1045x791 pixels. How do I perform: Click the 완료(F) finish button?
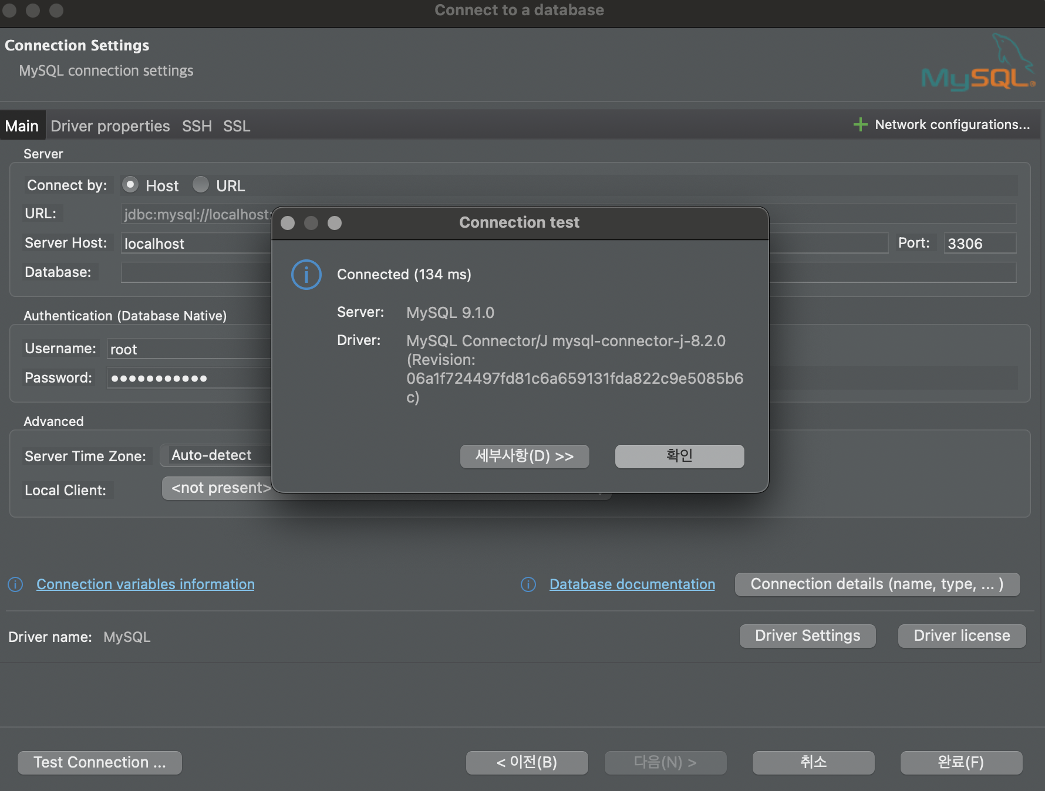(962, 762)
